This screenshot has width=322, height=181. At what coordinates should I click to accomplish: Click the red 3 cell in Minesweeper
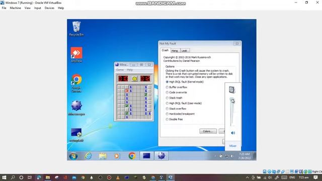click(127, 90)
